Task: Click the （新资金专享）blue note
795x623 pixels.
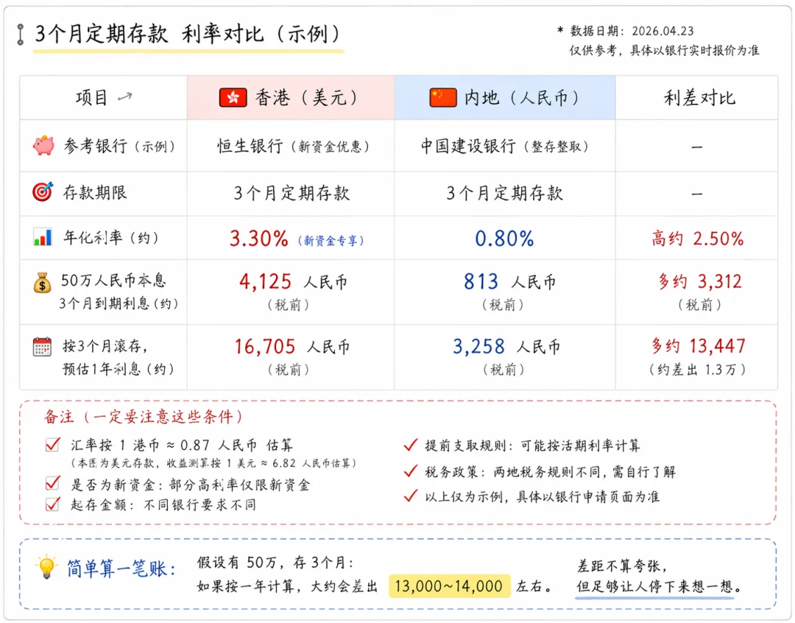Action: pyautogui.click(x=331, y=241)
